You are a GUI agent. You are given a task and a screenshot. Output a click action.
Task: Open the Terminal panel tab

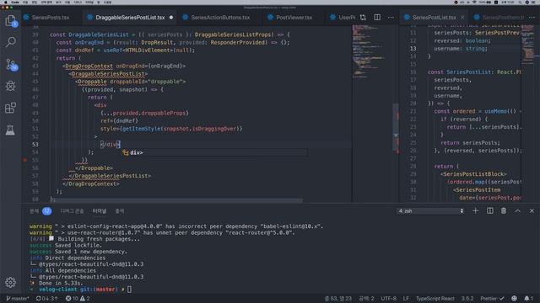[100, 211]
